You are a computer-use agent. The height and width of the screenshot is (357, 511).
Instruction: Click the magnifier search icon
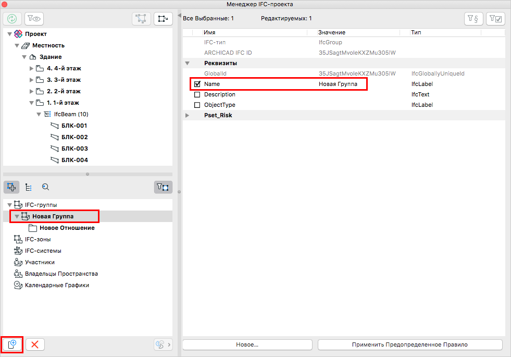tap(46, 187)
